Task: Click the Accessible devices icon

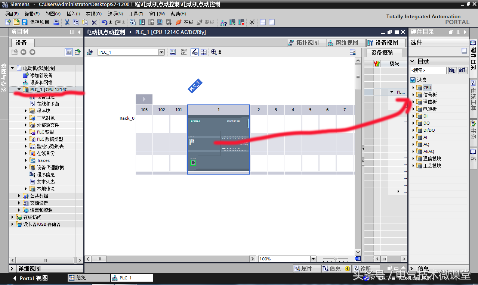Action: coord(223,22)
